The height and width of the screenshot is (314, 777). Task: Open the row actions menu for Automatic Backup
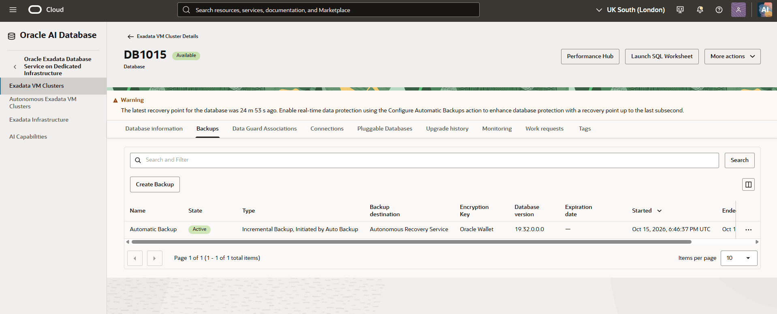click(748, 230)
